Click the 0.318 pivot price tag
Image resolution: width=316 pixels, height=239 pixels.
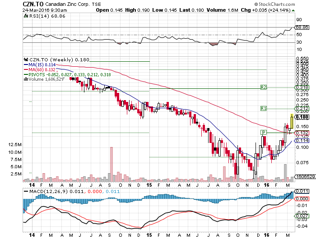coord(302,87)
